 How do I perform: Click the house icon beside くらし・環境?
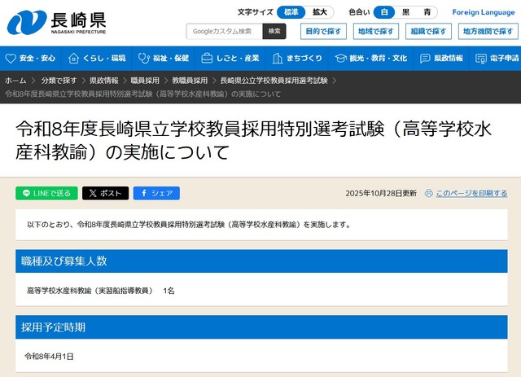73,59
